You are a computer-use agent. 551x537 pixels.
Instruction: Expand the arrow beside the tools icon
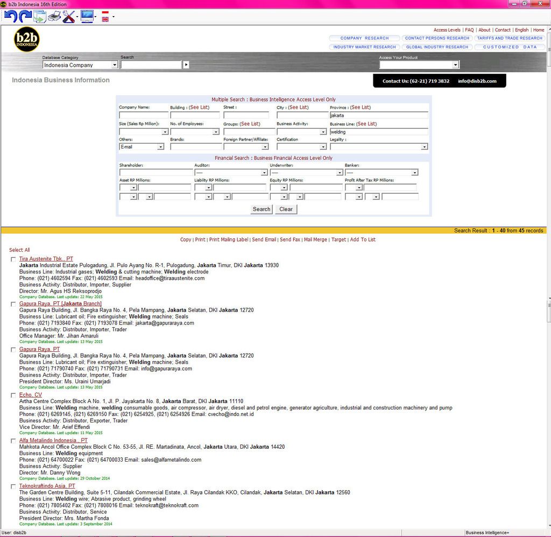(x=77, y=17)
